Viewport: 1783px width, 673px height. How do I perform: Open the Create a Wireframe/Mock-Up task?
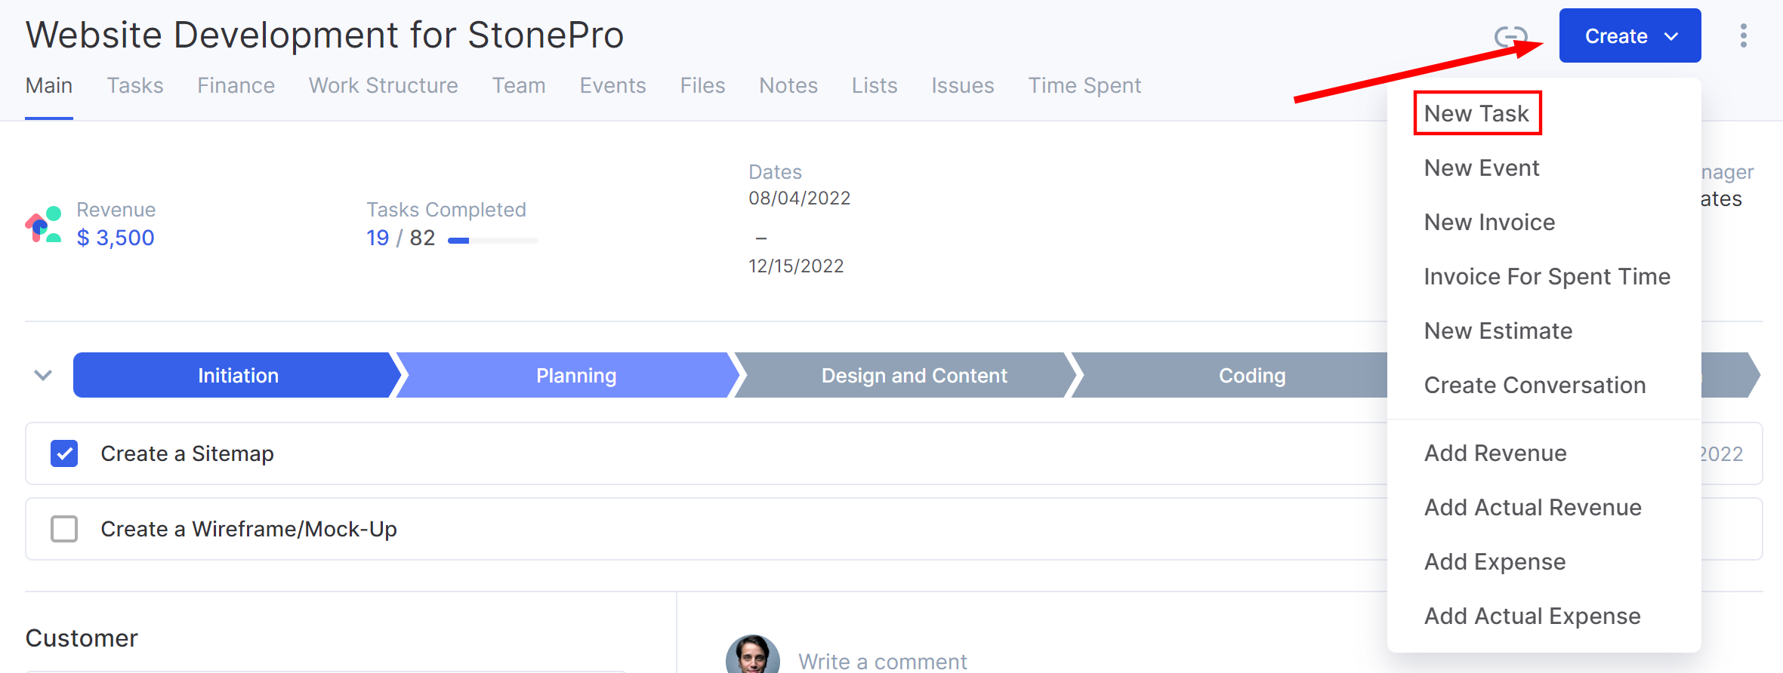(248, 529)
